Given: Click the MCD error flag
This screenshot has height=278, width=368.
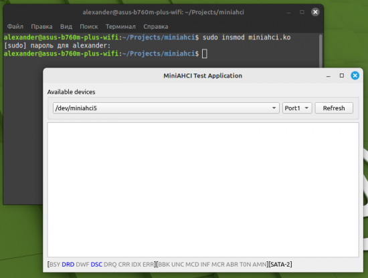Looking at the screenshot, I should pos(192,265).
